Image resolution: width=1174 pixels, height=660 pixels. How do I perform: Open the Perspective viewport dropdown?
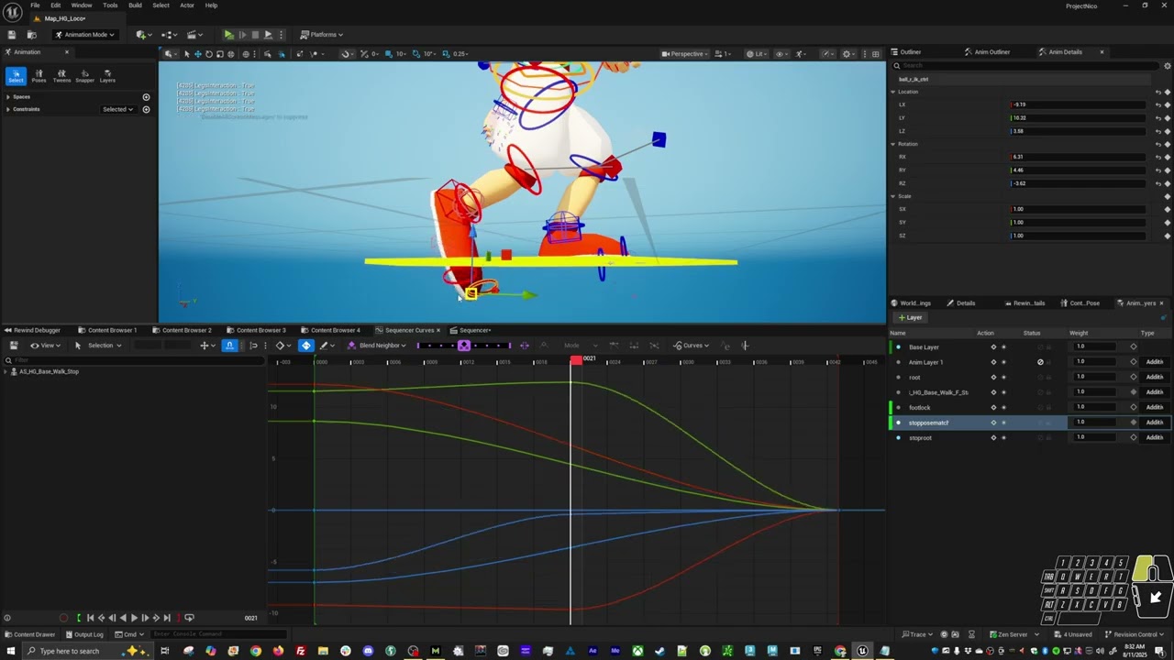tap(683, 54)
